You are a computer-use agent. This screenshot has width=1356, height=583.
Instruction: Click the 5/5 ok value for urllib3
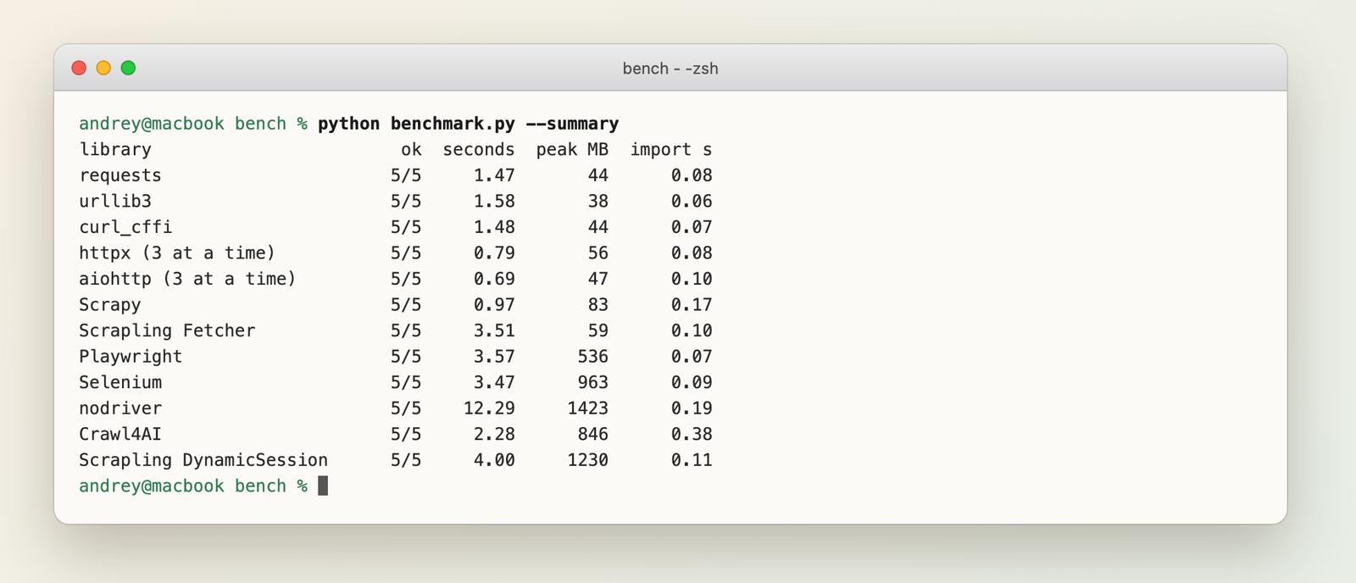coord(406,202)
